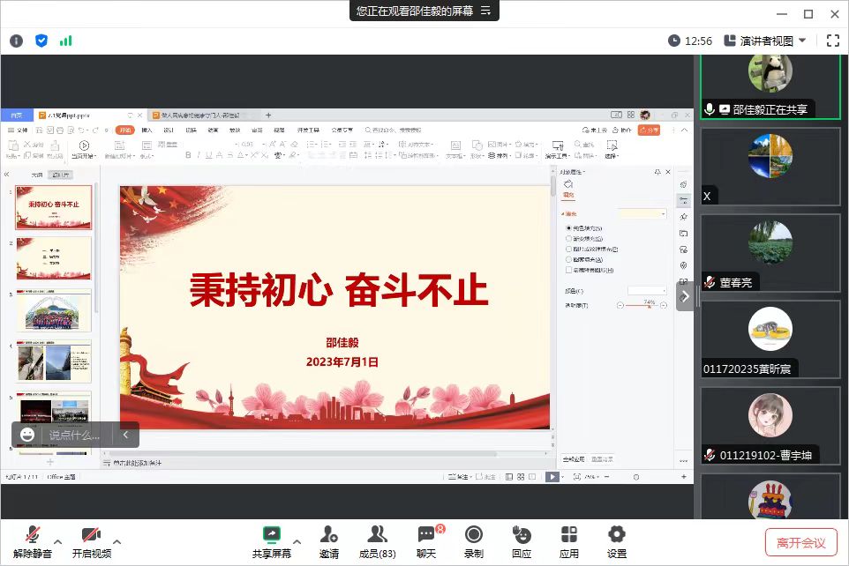Open the 应用 apps icon

[x=569, y=541]
